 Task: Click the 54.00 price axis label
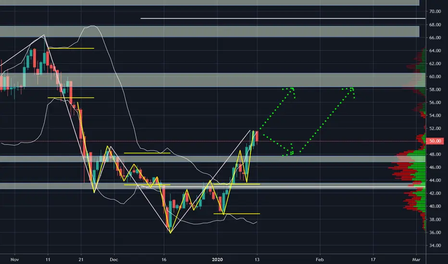tap(435, 116)
